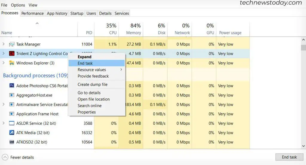The image size is (306, 165).
Task: Choose Go to details
Action: click(x=97, y=93)
